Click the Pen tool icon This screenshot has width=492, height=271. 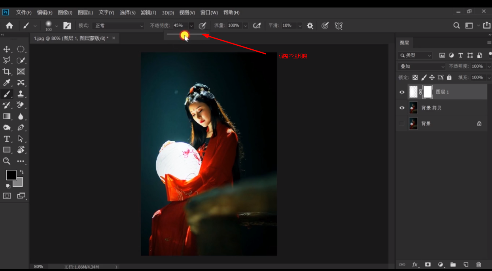(x=21, y=128)
